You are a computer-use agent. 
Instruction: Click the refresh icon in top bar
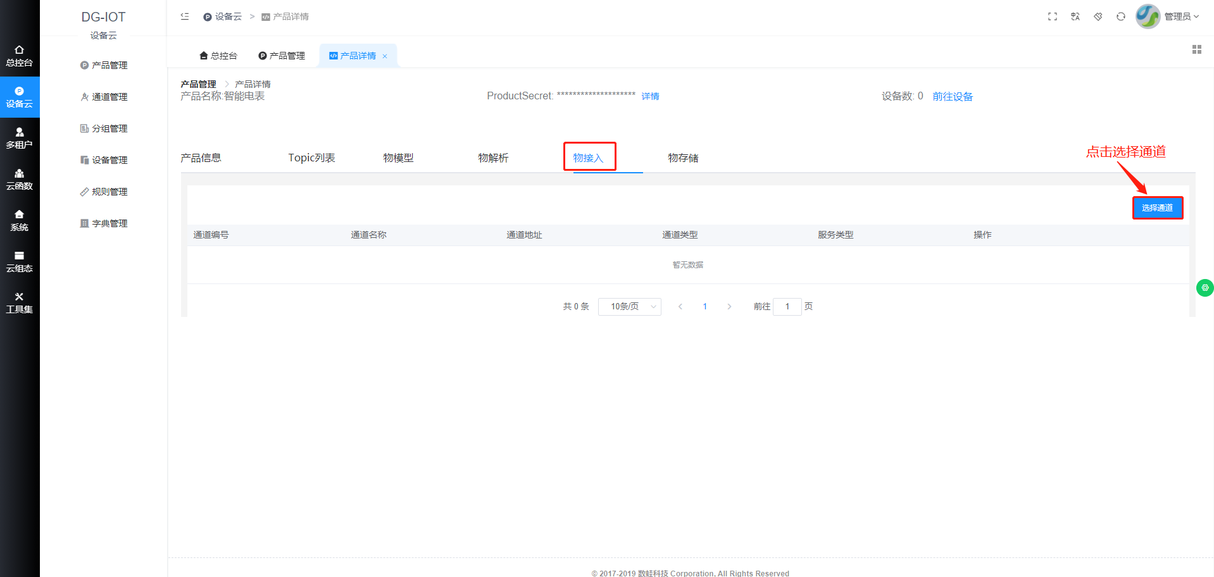pyautogui.click(x=1121, y=16)
